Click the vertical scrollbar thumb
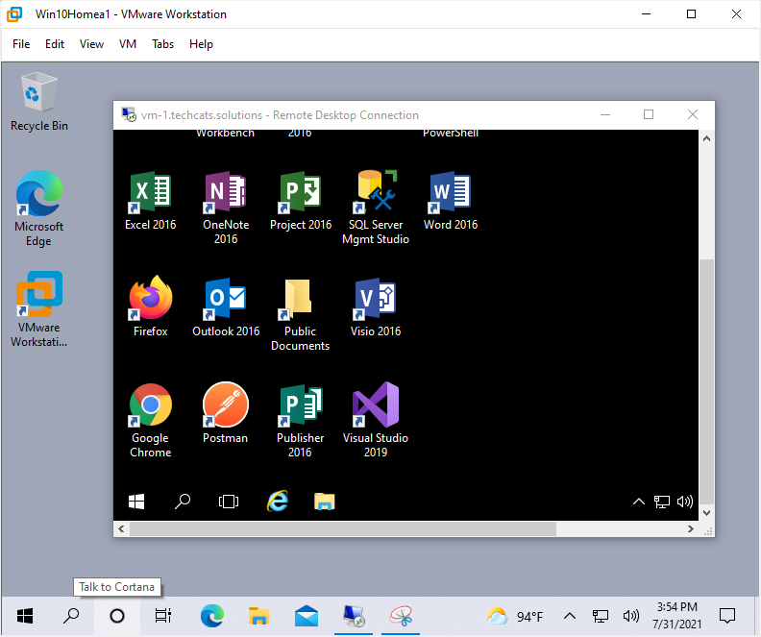The width and height of the screenshot is (761, 637). click(706, 382)
